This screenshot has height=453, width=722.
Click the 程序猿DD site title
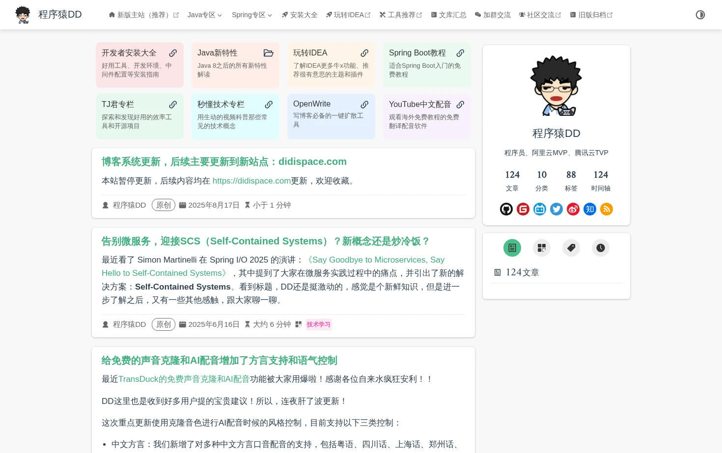(x=60, y=15)
